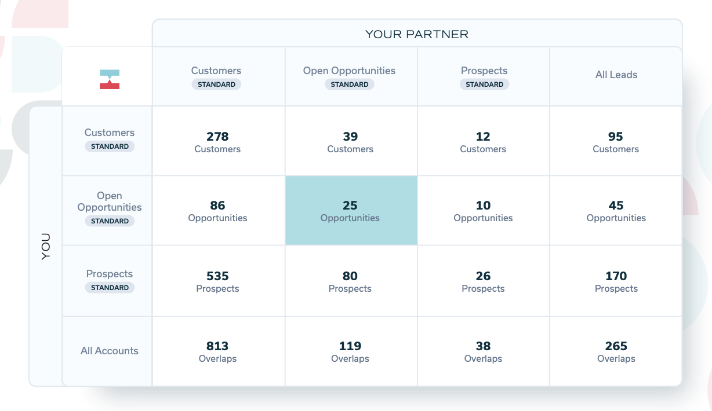
Task: Click the 265 Overlaps cell
Action: [x=616, y=351]
